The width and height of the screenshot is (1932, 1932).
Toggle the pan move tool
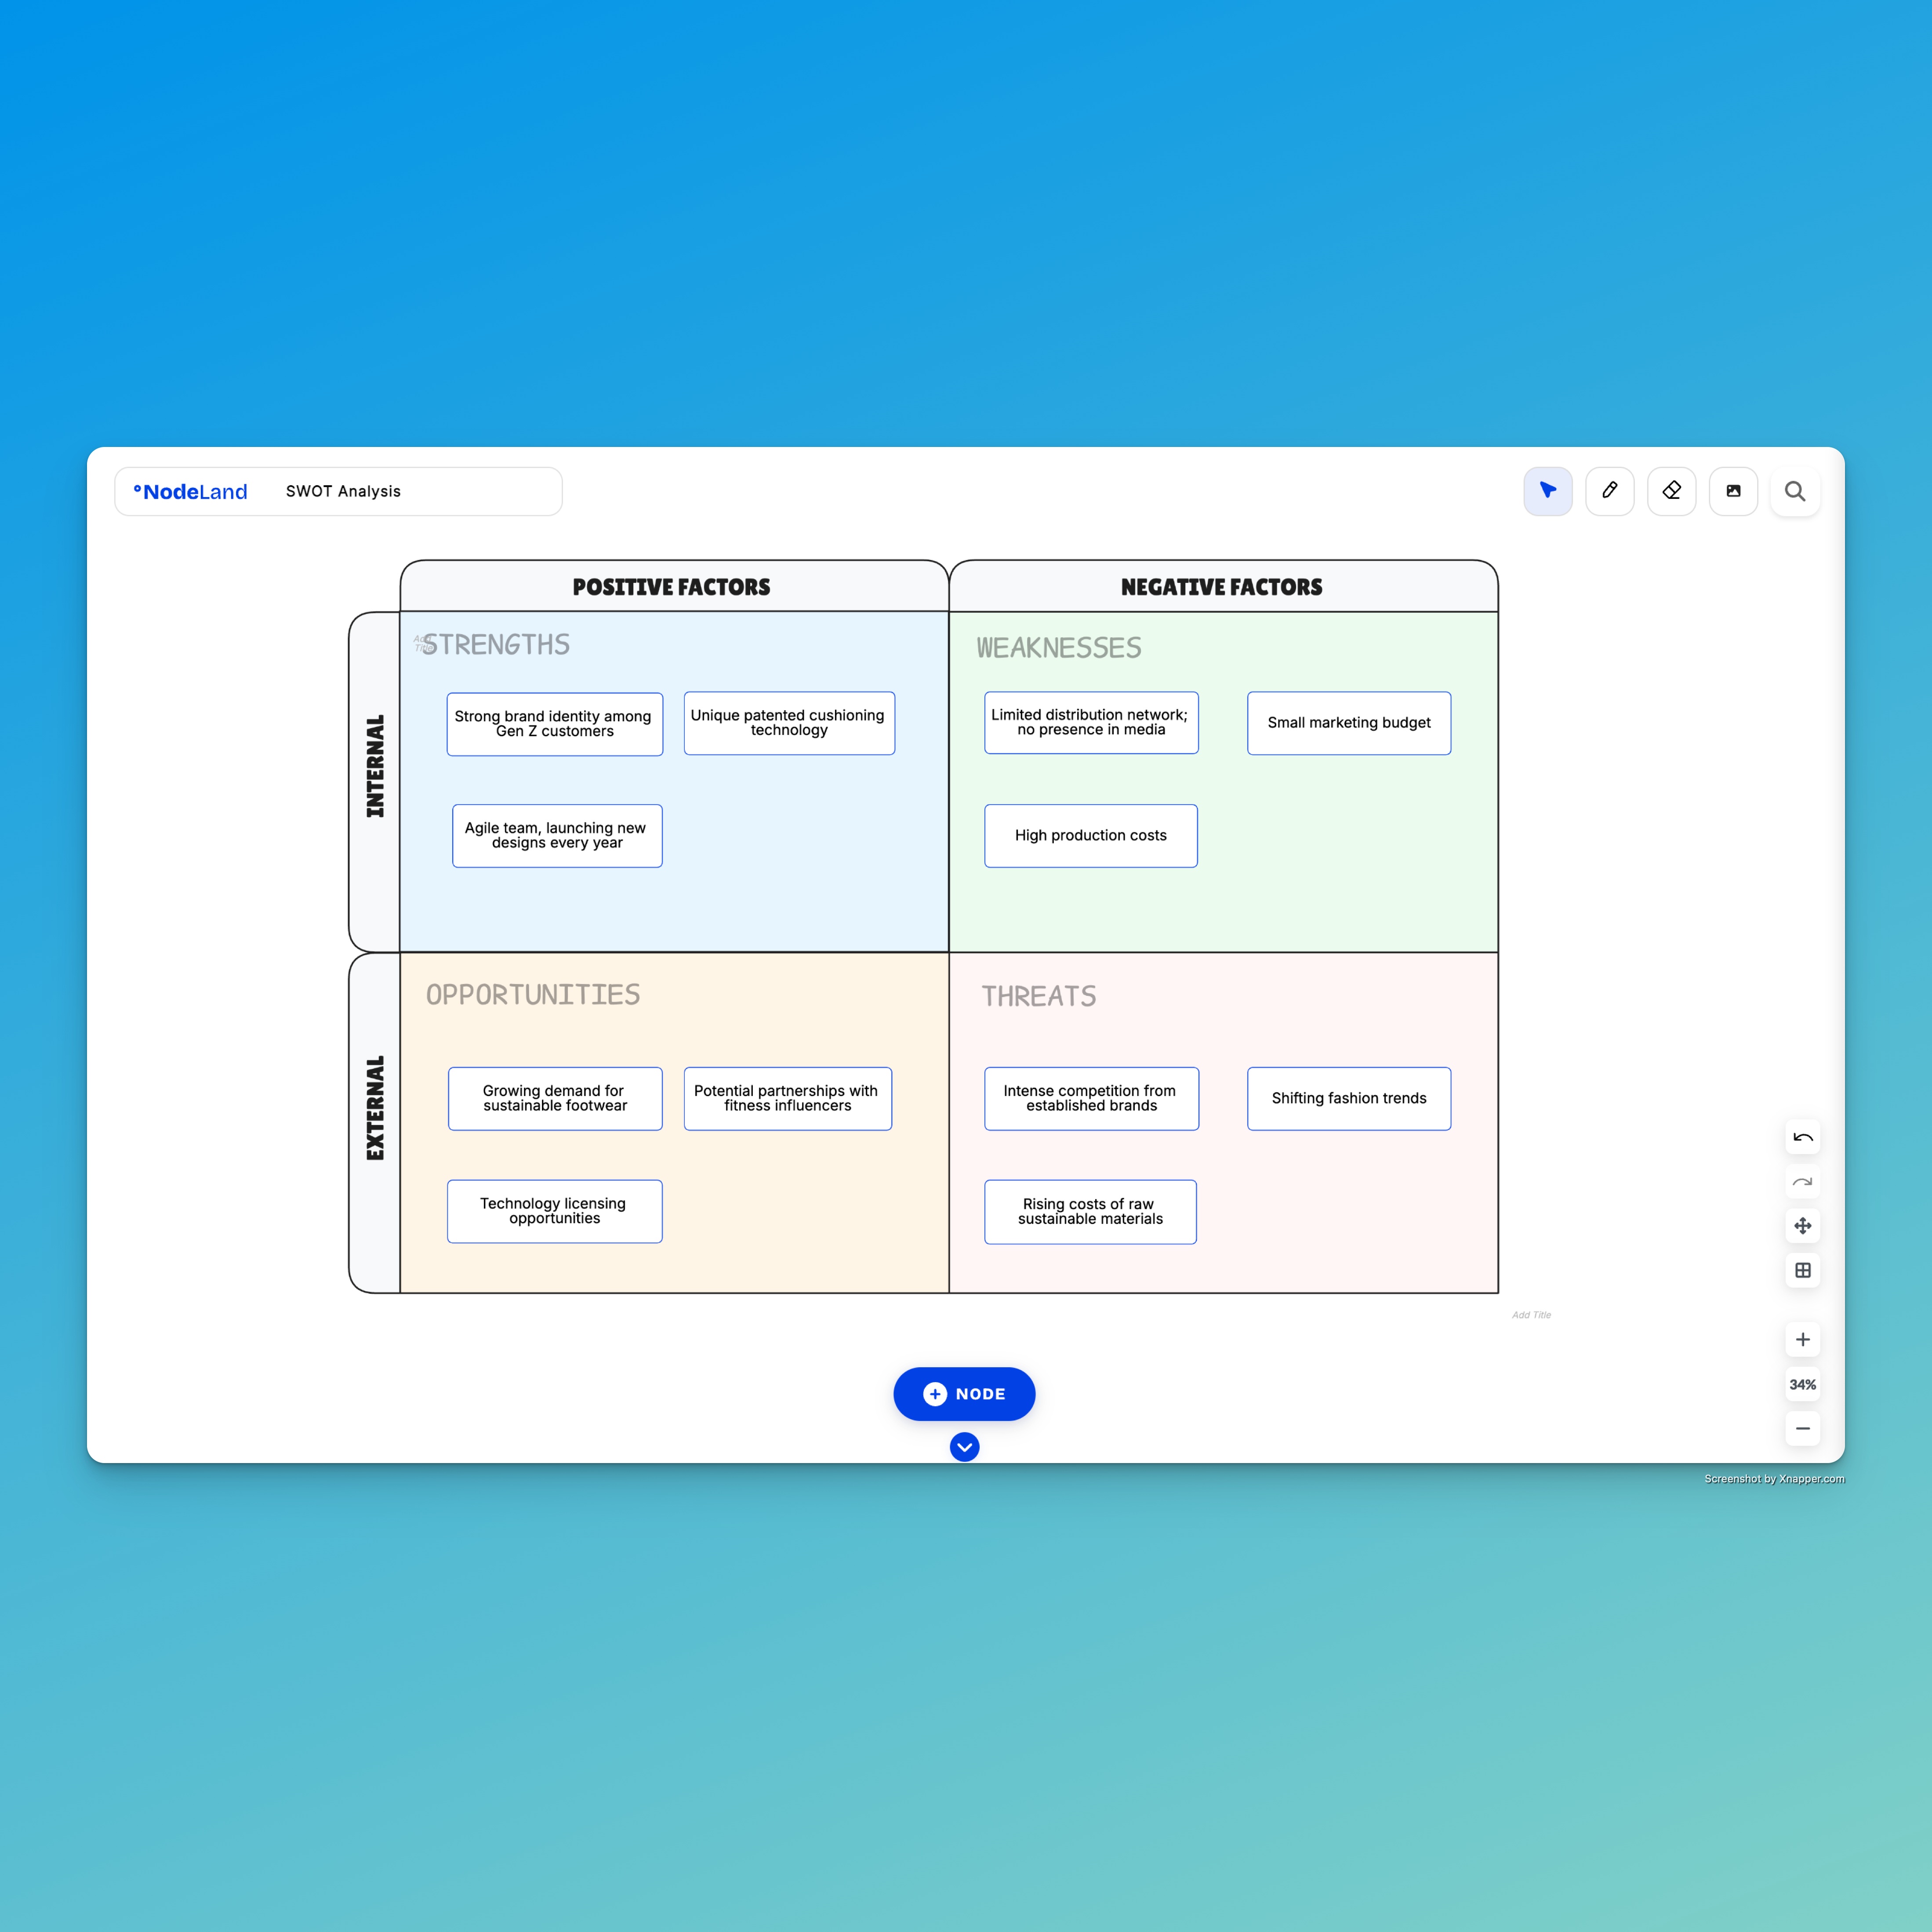coord(1802,1226)
